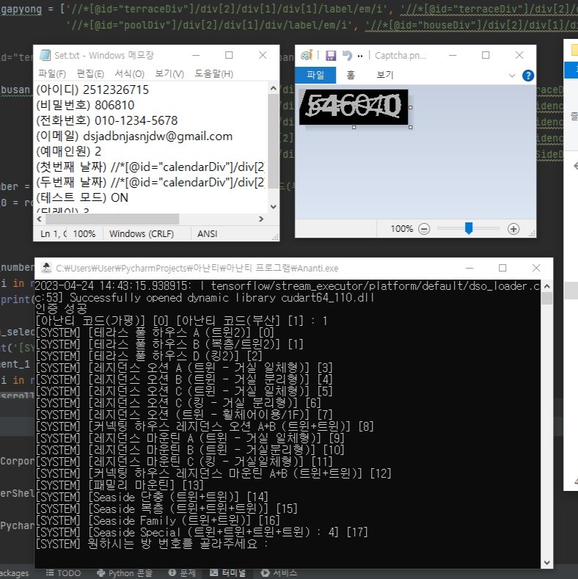Click console line 테라스 풀 하우스 A [0]
578x579 pixels.
pos(155,332)
